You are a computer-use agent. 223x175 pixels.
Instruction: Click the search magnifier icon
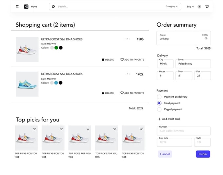click(53, 7)
